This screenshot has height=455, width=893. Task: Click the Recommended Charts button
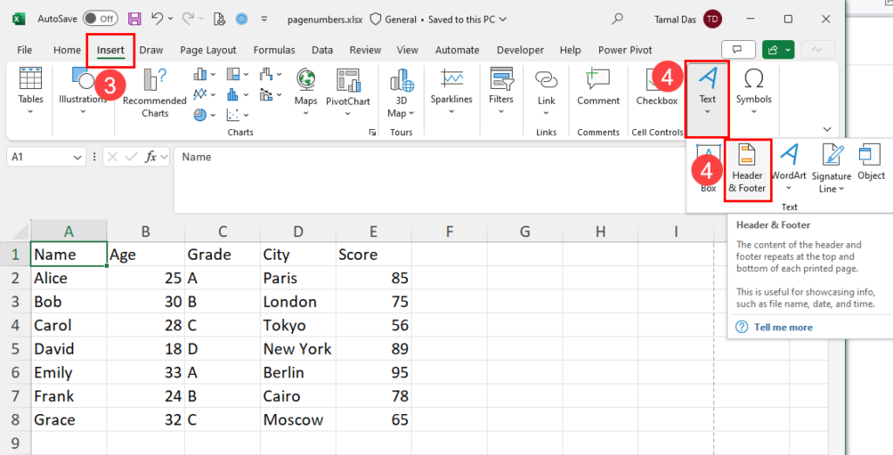tap(154, 92)
